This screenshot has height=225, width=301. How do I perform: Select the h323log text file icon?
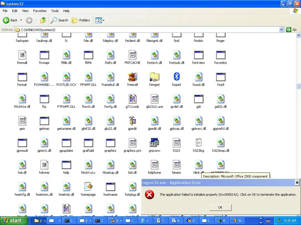pyautogui.click(x=198, y=143)
